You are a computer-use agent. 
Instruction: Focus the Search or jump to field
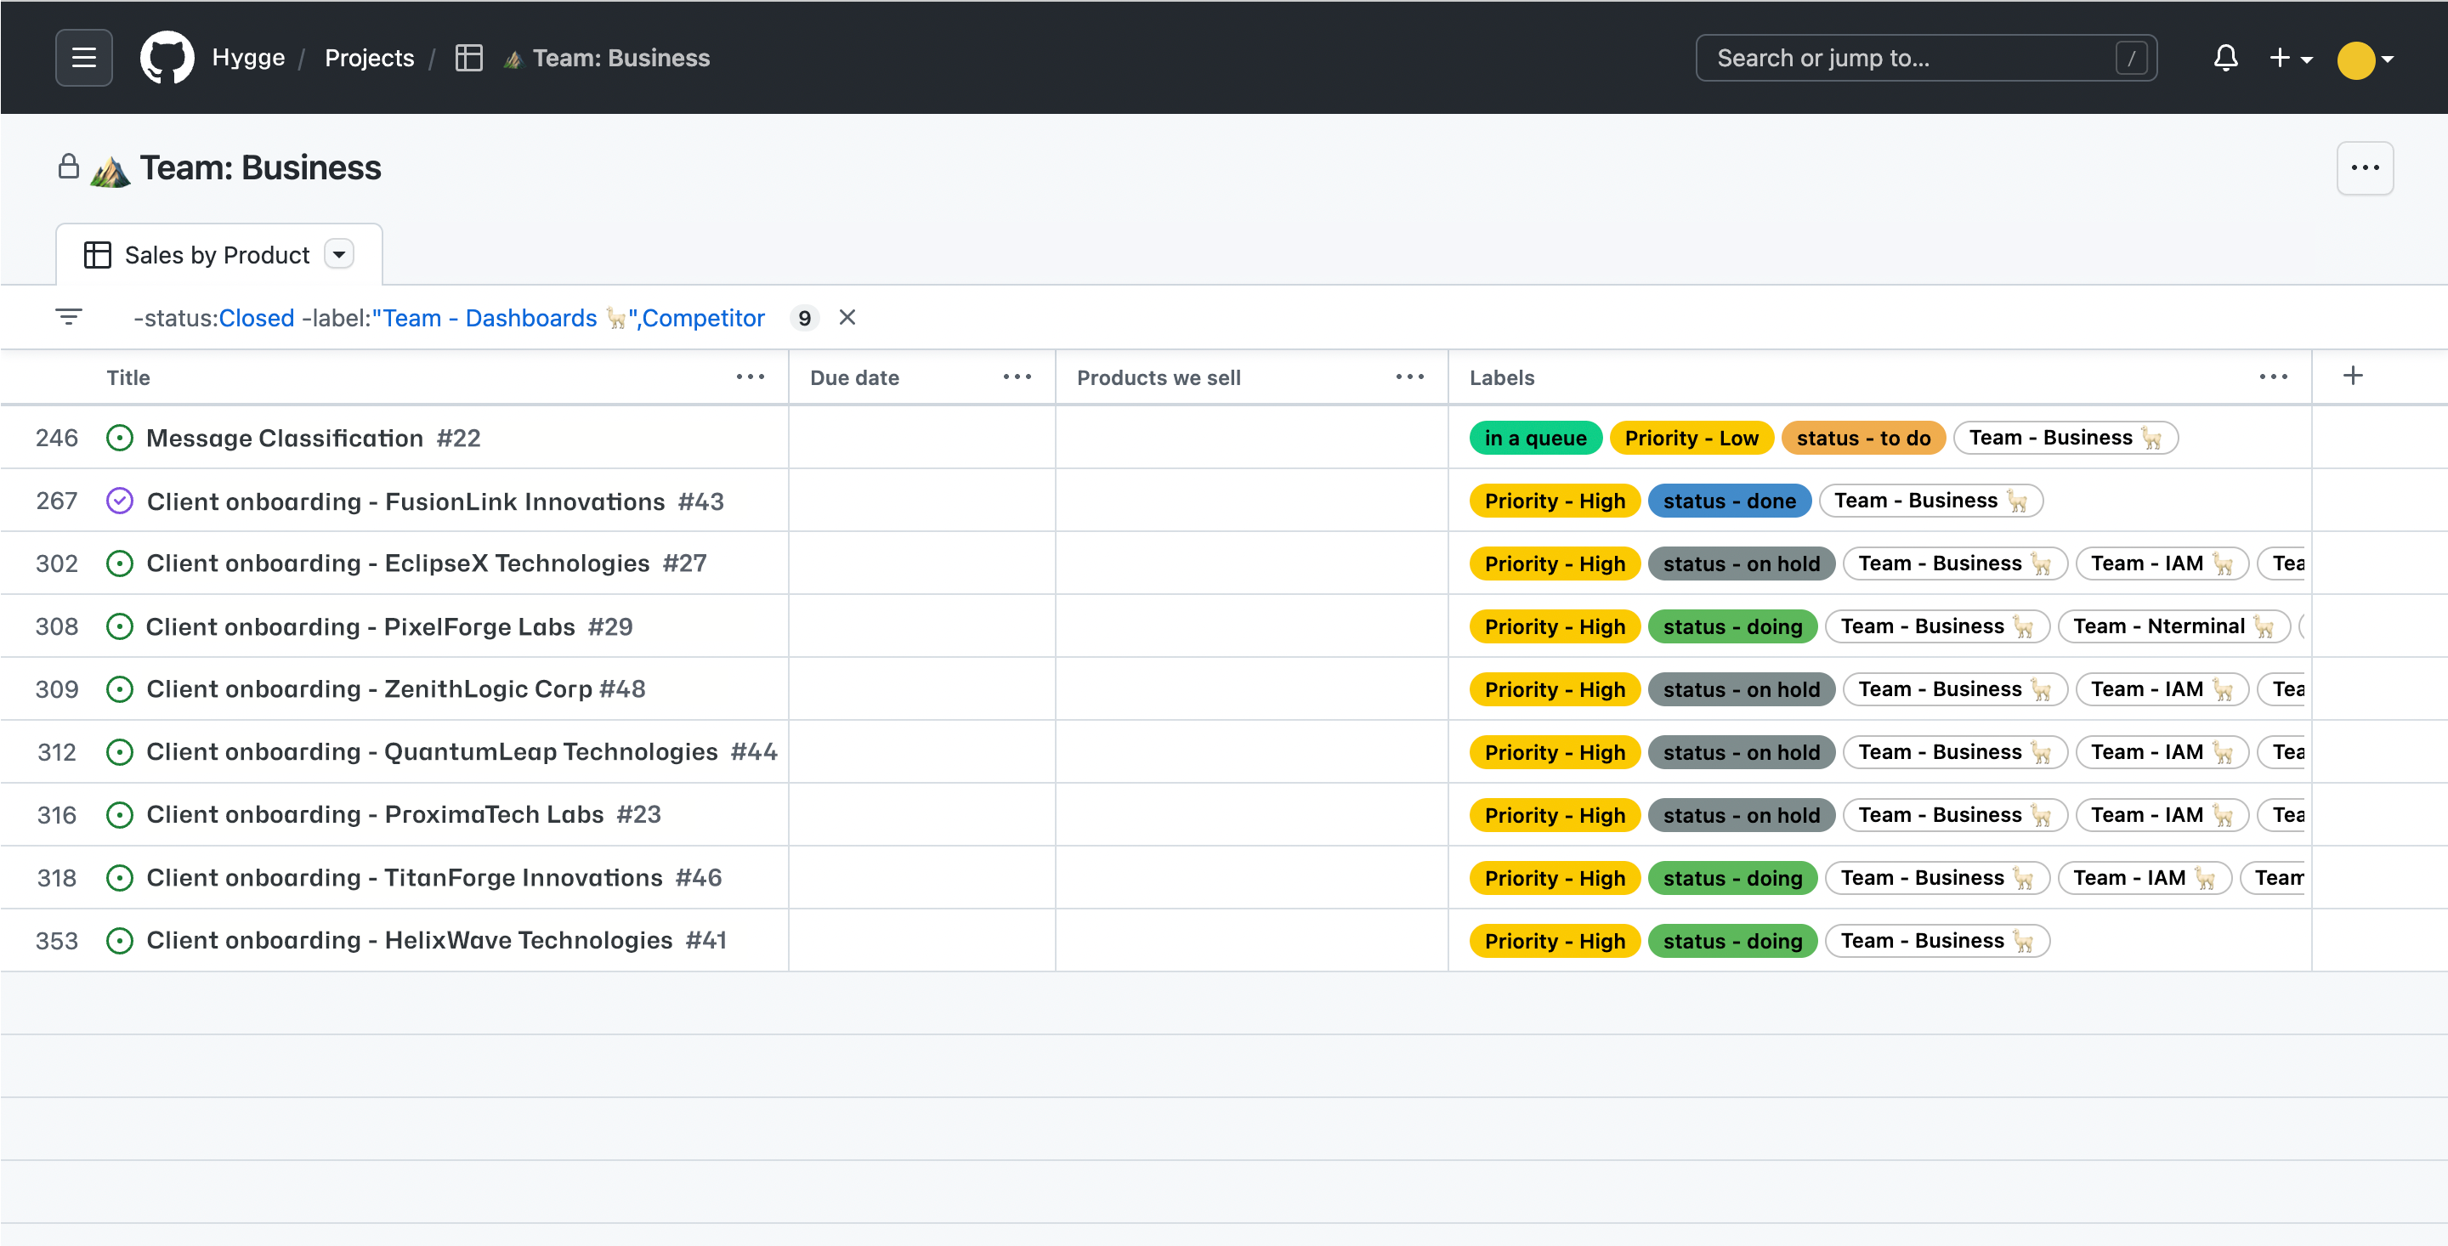(1925, 58)
